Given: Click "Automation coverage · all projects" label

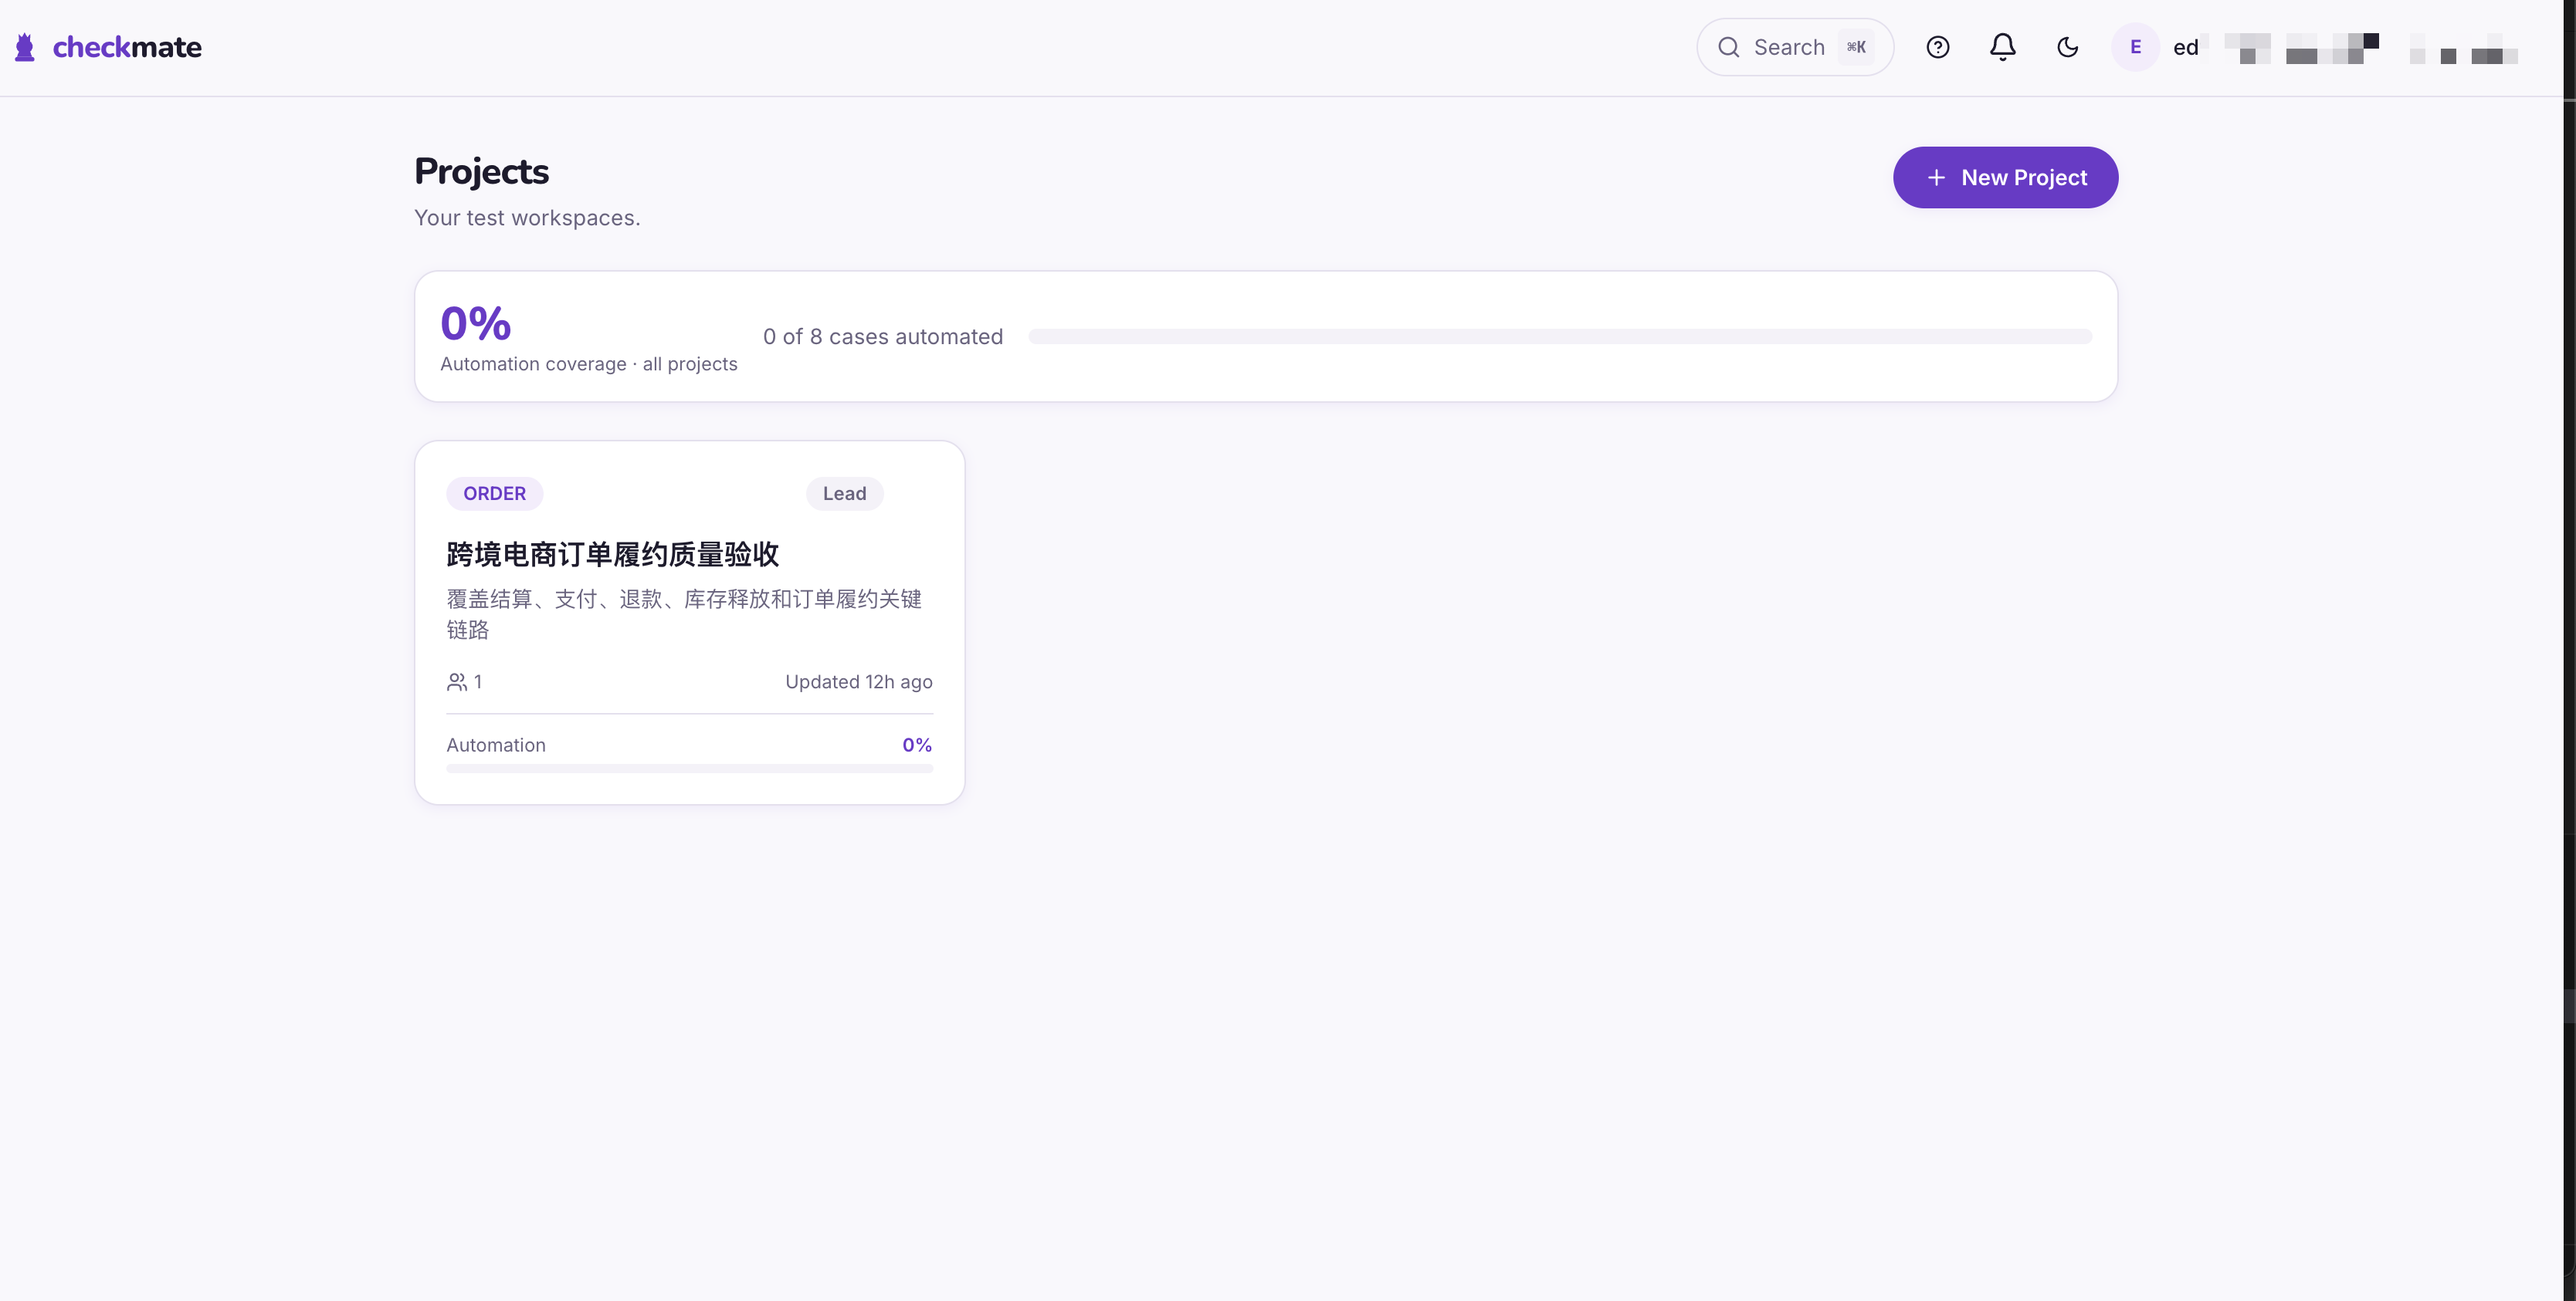Looking at the screenshot, I should pyautogui.click(x=589, y=363).
